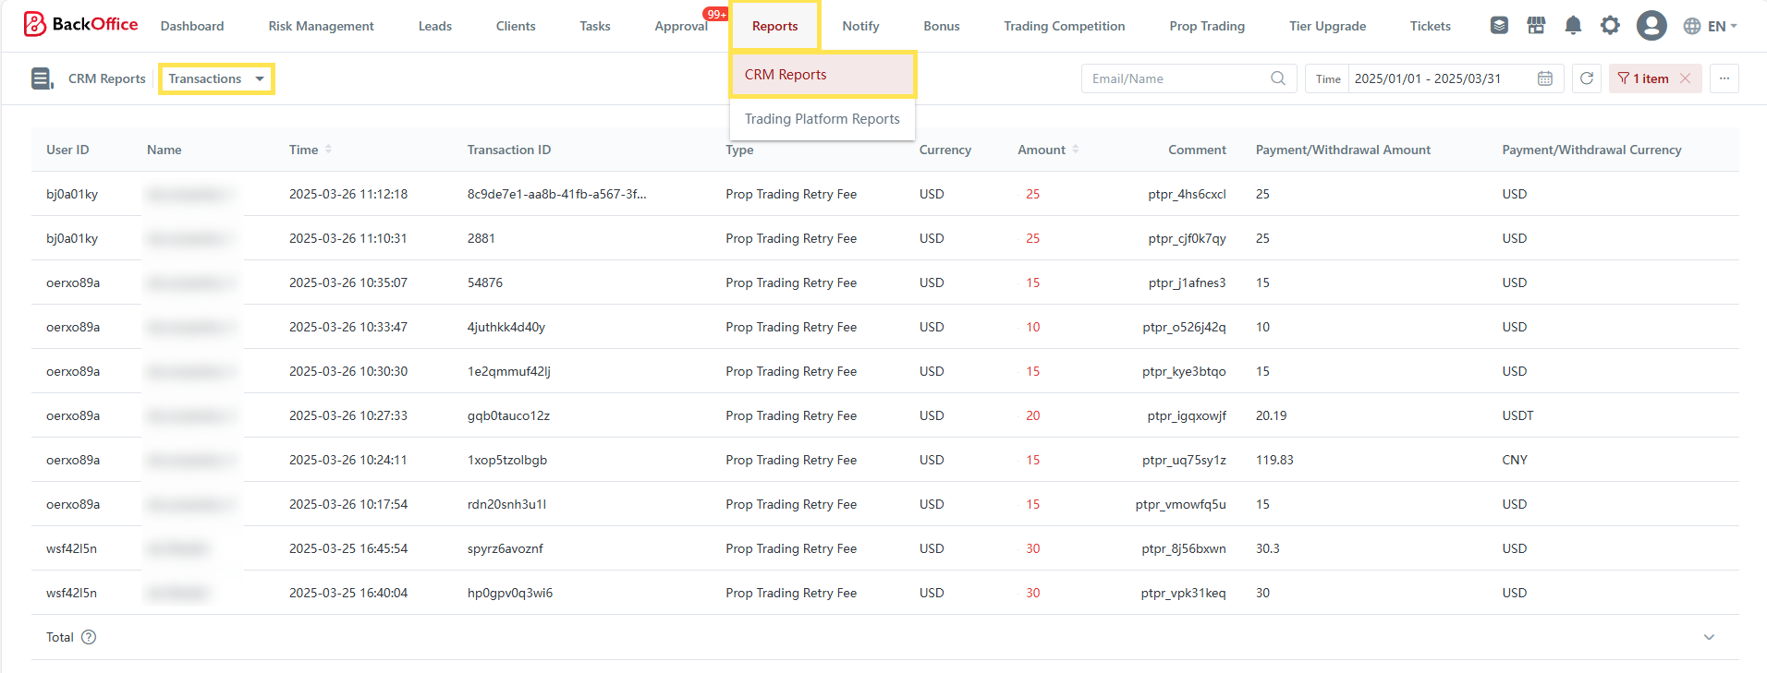Click the Email/Name search field
The image size is (1767, 673).
click(1174, 78)
